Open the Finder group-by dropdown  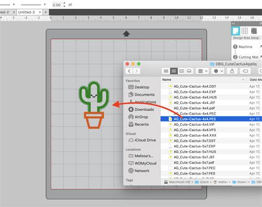tap(202, 71)
